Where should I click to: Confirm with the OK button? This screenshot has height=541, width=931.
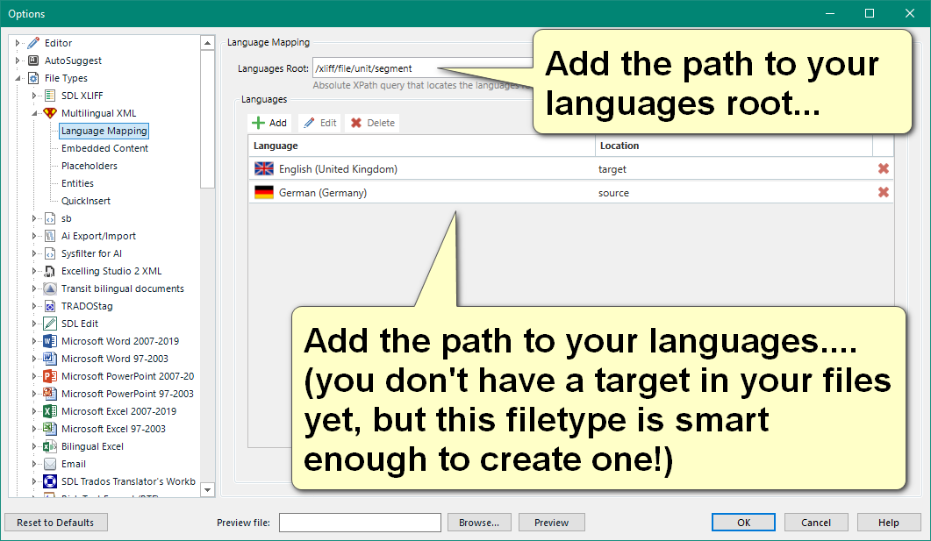tap(743, 523)
